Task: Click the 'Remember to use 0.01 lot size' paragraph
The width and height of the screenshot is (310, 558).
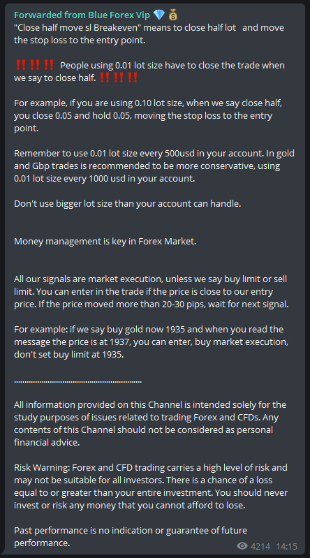Action: click(154, 166)
